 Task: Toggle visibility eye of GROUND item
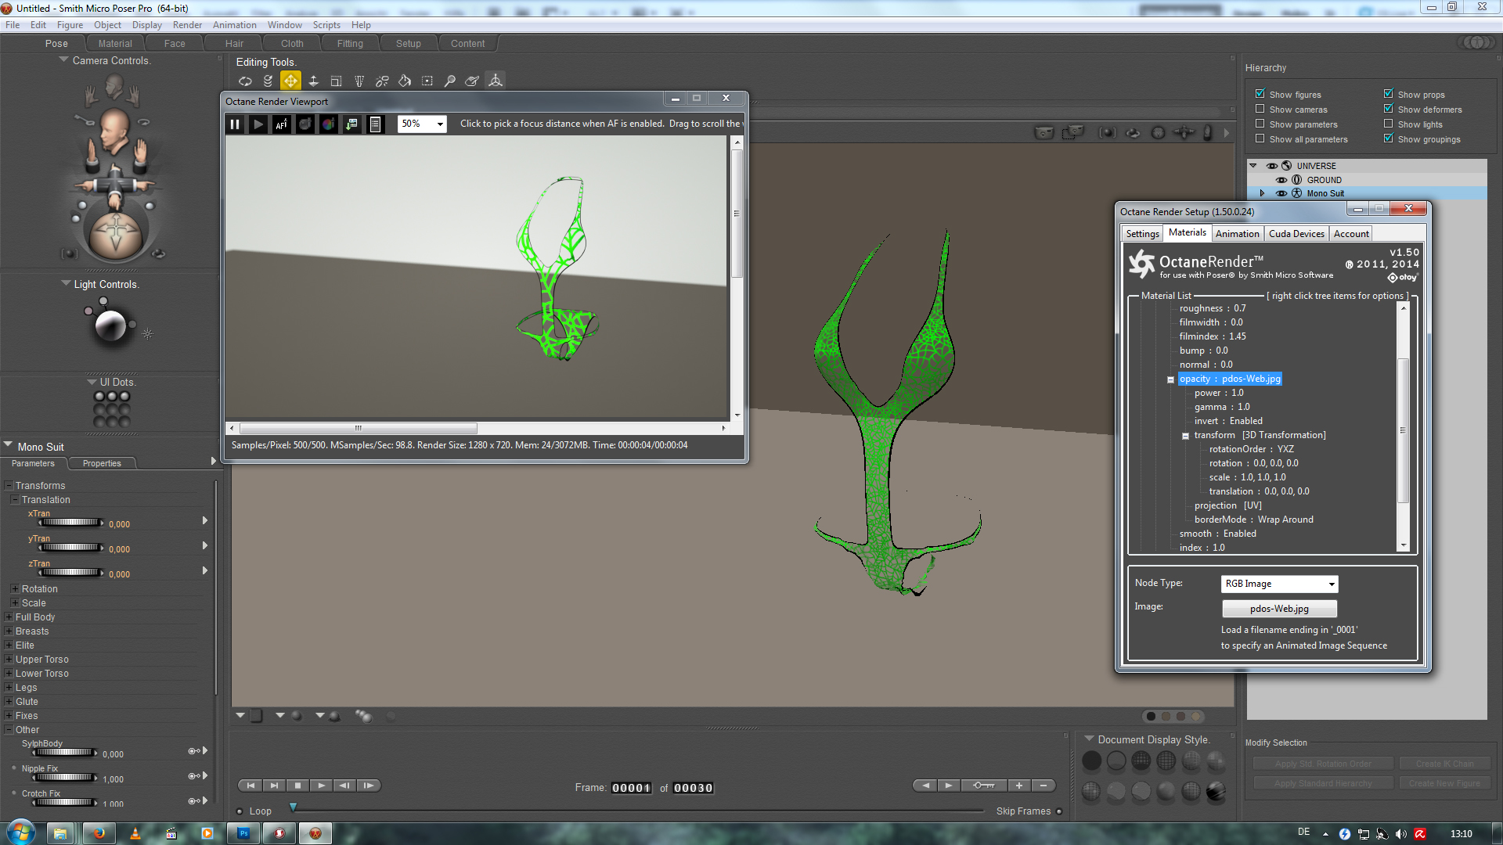click(1281, 180)
